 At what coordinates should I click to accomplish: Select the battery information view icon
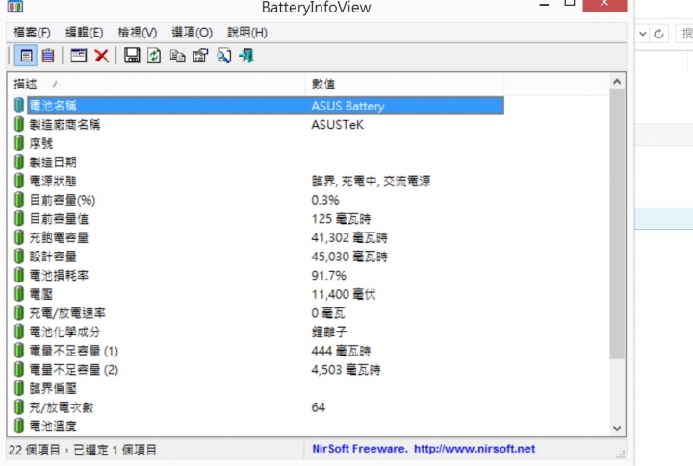(x=26, y=56)
